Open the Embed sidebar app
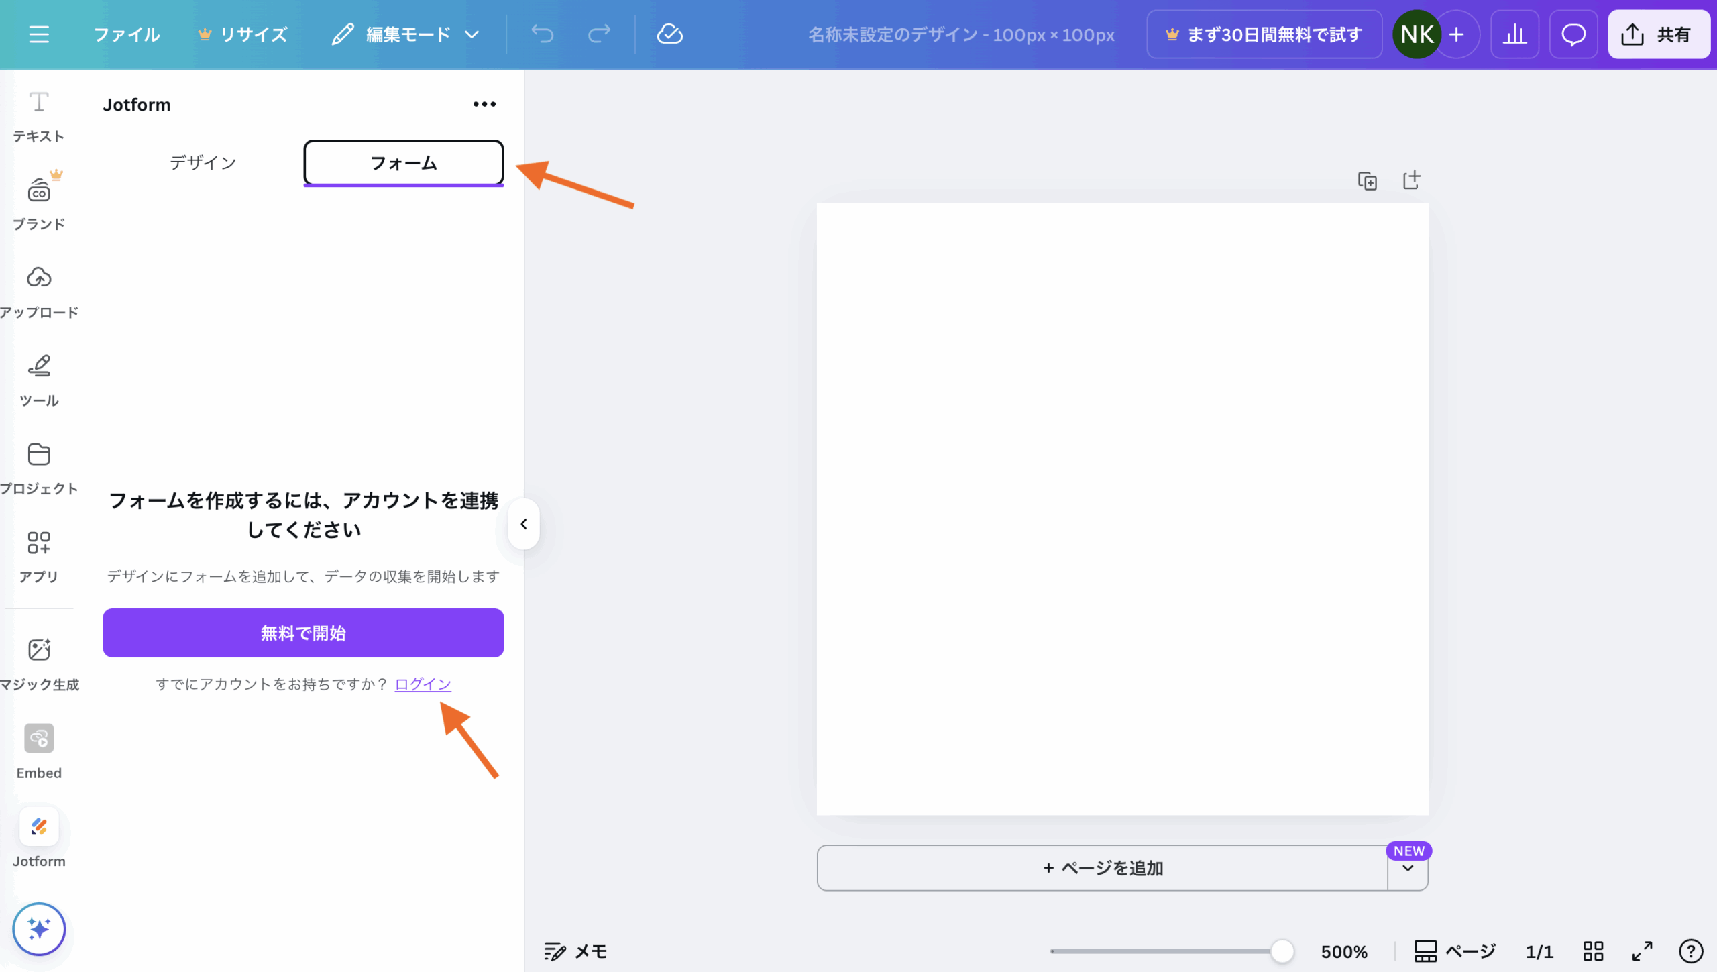Screen dimensions: 1717x972 click(39, 752)
